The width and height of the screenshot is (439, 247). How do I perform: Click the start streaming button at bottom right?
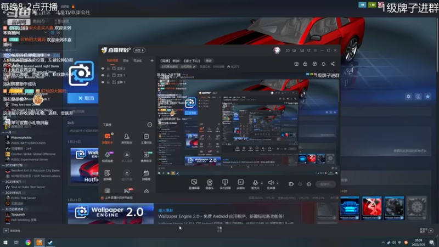(325, 184)
